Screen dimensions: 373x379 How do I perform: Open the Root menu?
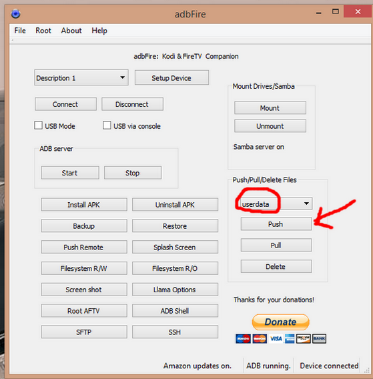43,31
